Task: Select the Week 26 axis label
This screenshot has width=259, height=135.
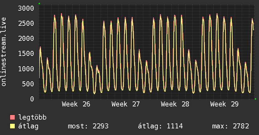Action: pos(76,104)
